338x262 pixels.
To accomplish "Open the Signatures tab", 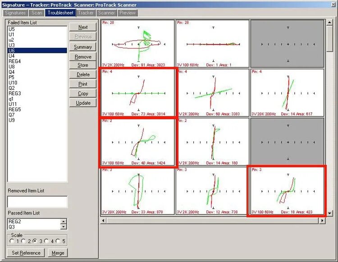I will (15, 13).
